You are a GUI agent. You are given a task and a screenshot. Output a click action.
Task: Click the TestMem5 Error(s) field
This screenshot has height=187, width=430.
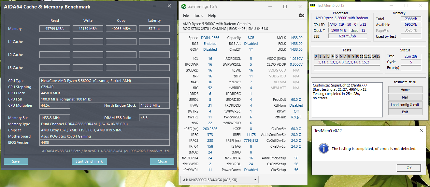(x=411, y=68)
